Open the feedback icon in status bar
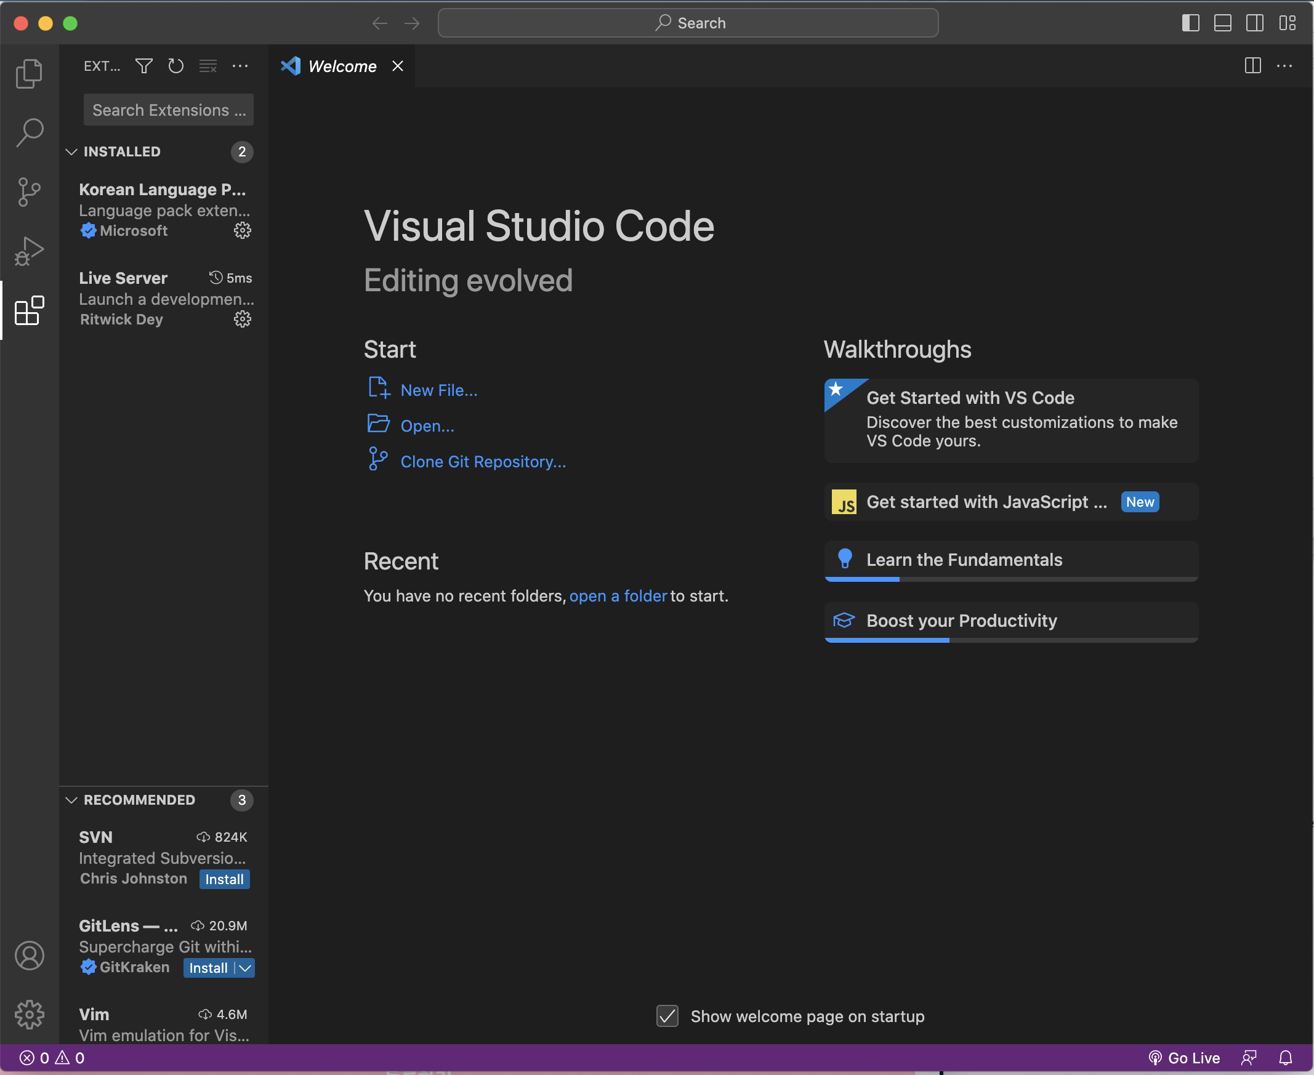Viewport: 1314px width, 1075px height. [1249, 1058]
